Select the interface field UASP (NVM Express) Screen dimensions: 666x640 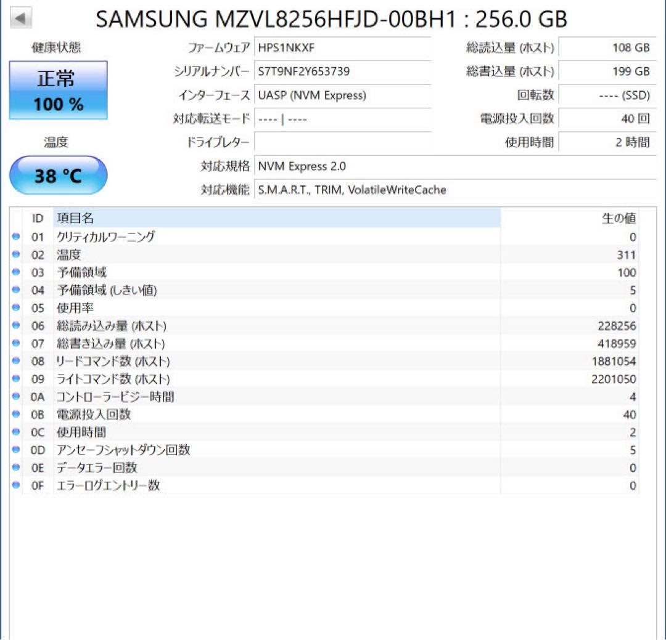pos(343,95)
